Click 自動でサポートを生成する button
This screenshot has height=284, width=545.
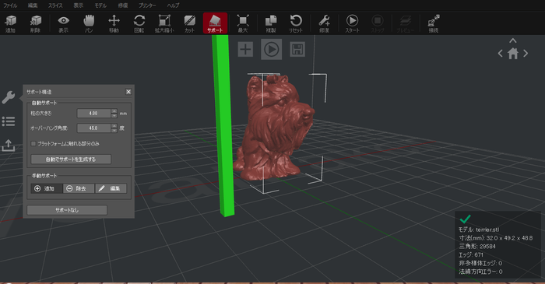click(x=71, y=160)
